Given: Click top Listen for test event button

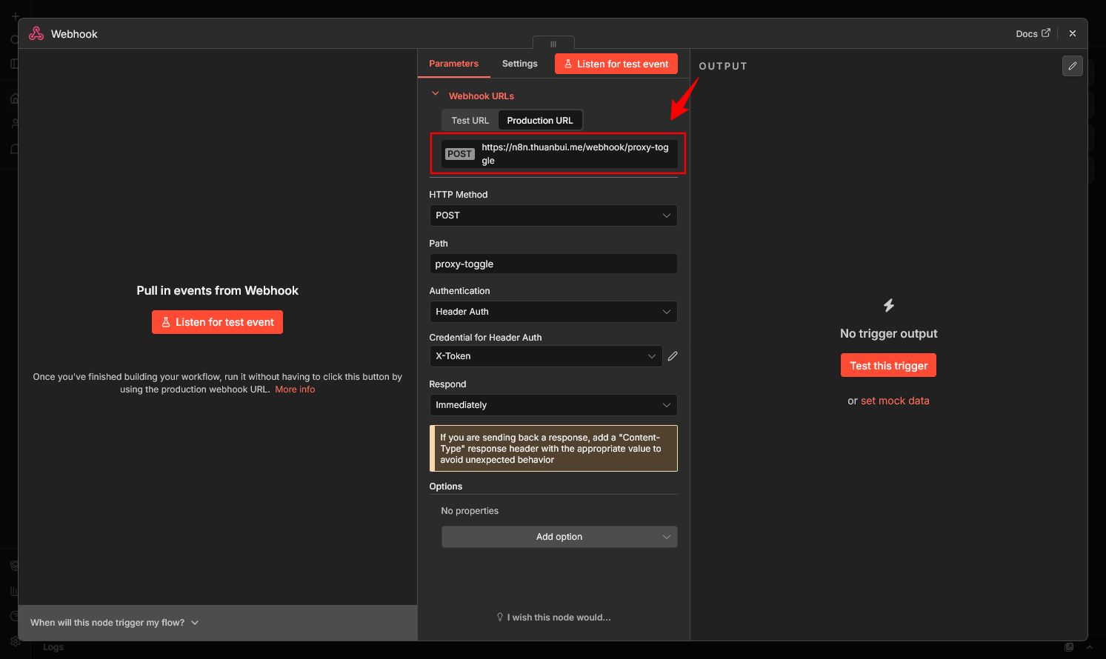Looking at the screenshot, I should [x=616, y=64].
